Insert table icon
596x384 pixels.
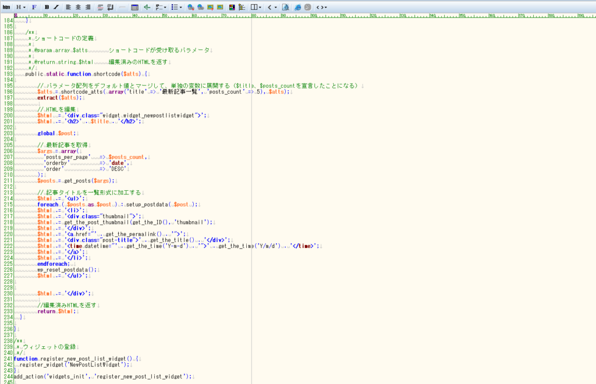point(134,7)
